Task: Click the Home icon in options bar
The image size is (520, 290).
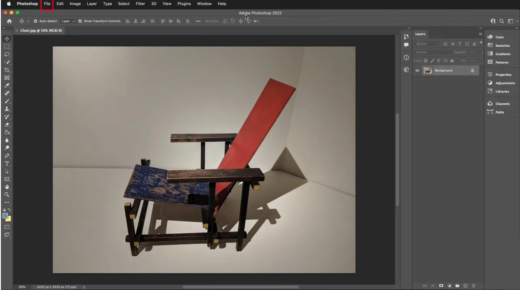Action: click(9, 21)
